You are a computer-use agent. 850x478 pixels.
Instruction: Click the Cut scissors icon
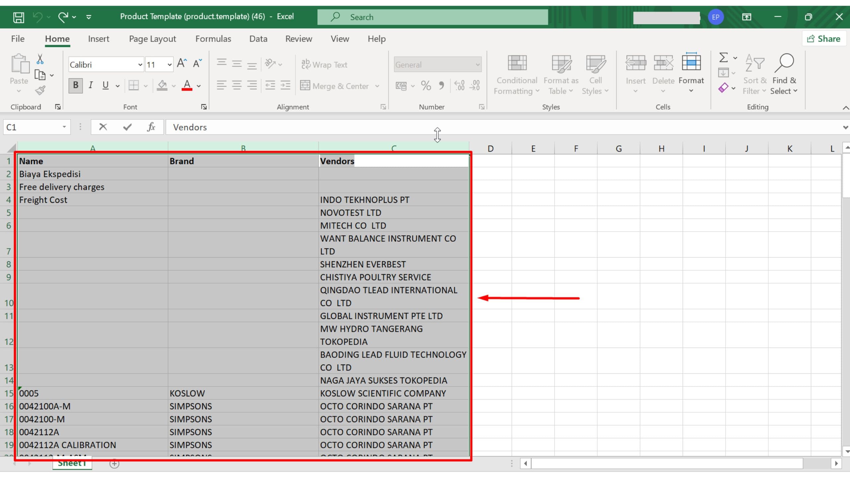point(40,59)
